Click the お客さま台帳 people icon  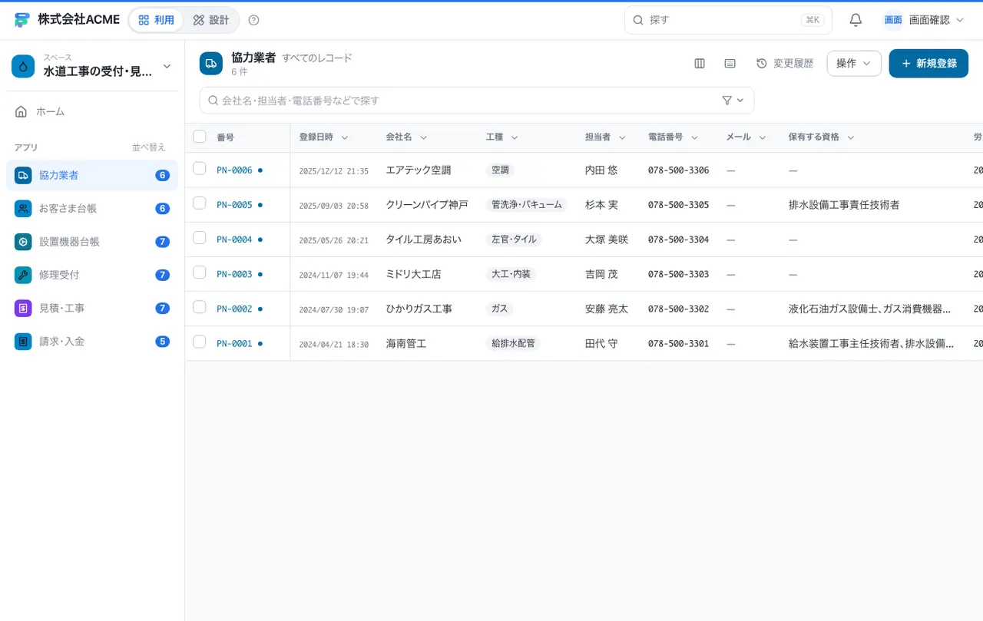[x=23, y=208]
